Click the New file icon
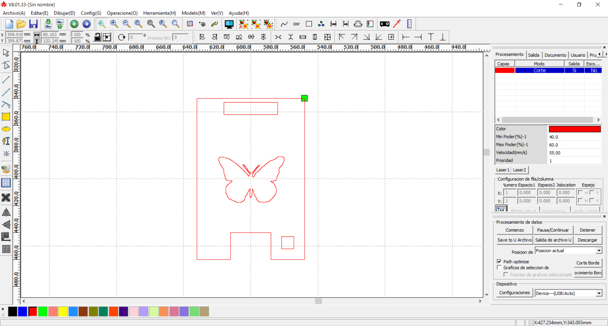 point(9,24)
